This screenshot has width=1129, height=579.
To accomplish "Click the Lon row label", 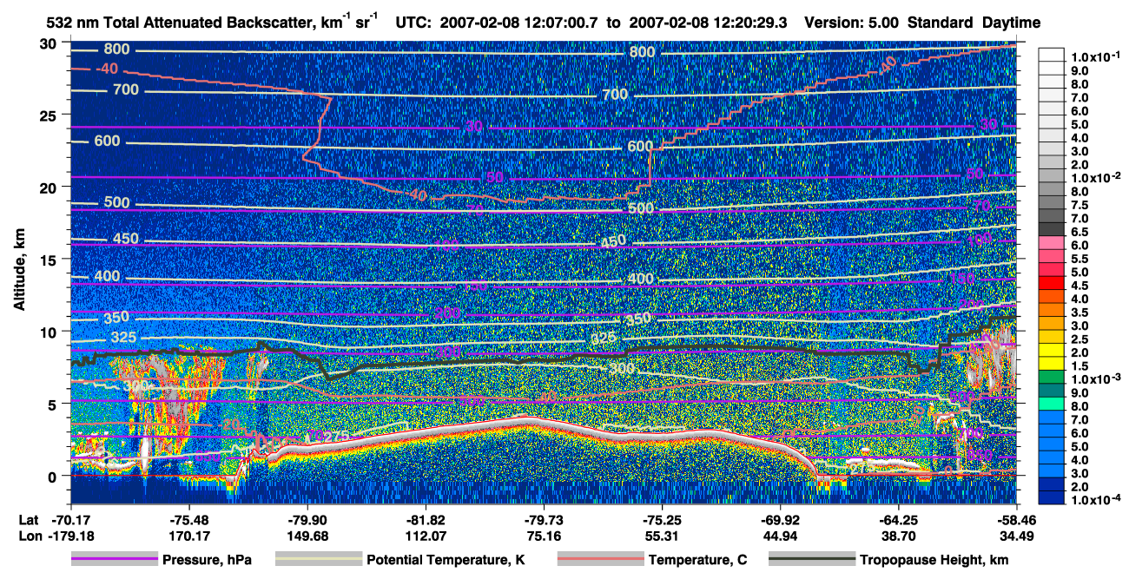I will tap(29, 536).
